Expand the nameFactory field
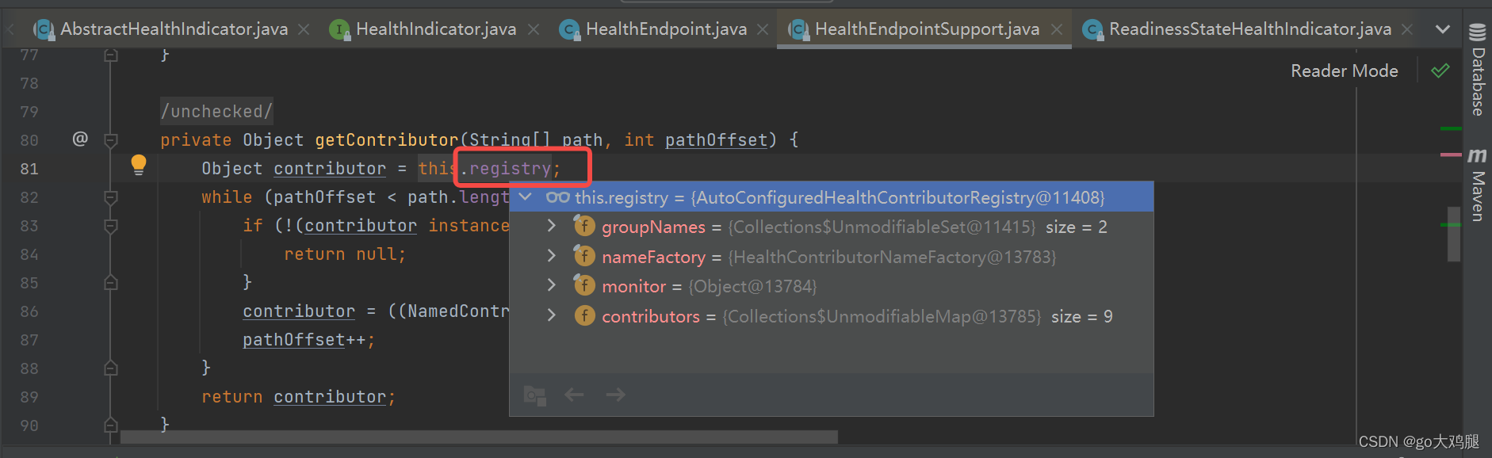Screen dimensions: 1492x458 [x=552, y=257]
